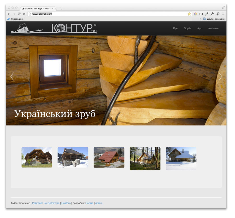The height and width of the screenshot is (218, 235).
Task: Click the screenshot capture extension icon
Action: pyautogui.click(x=201, y=14)
